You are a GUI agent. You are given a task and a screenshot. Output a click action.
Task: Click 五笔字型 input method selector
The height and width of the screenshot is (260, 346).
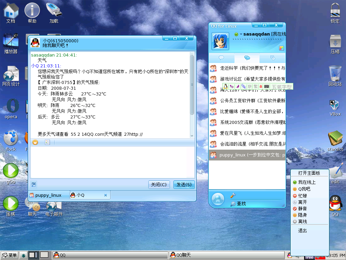coord(281,87)
